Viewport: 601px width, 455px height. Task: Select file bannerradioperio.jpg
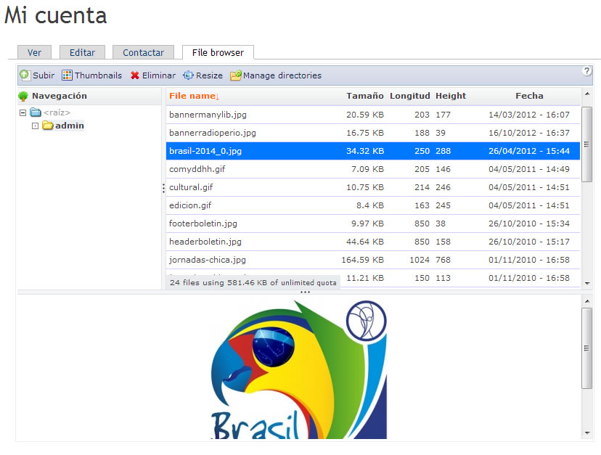[x=373, y=133]
